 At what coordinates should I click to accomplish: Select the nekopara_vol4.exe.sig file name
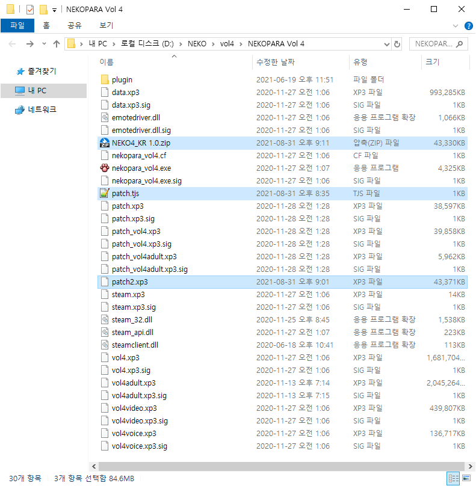pos(147,180)
